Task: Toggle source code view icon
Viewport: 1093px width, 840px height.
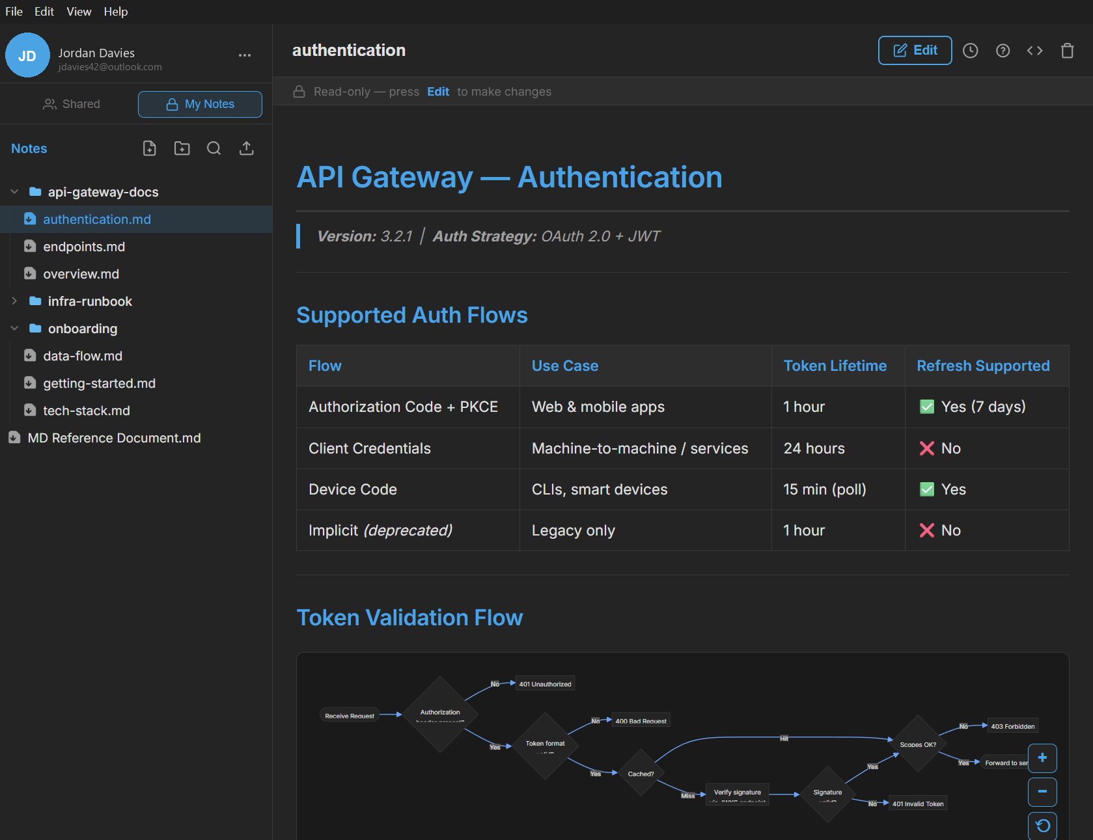Action: pos(1035,51)
